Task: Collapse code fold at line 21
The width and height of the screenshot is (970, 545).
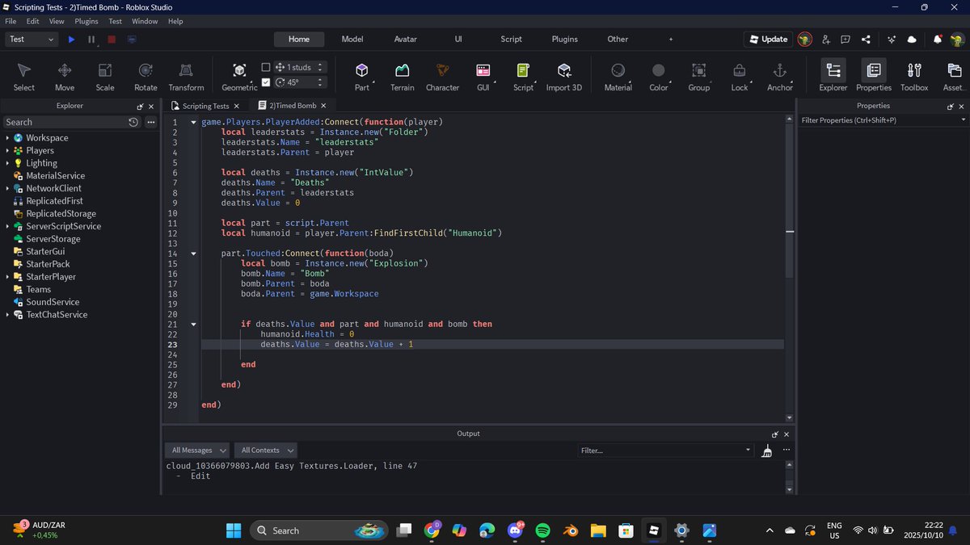Action: [x=193, y=324]
